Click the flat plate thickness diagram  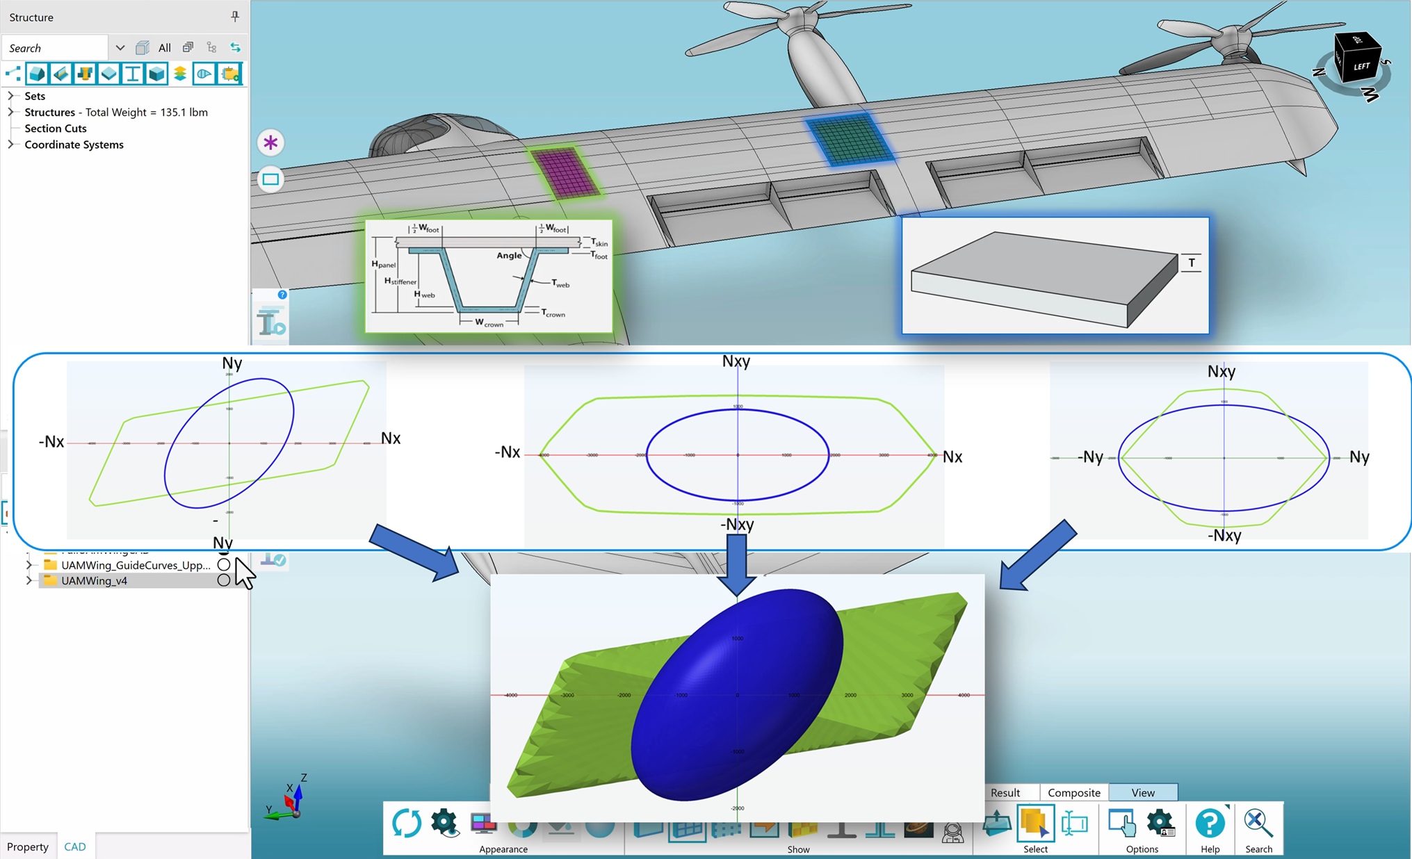click(1055, 275)
